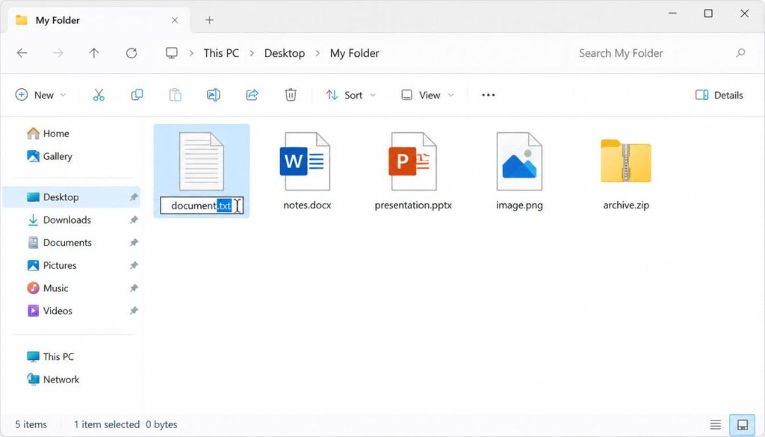Viewport: 765px width, 437px height.
Task: Click the Cut scissors icon
Action: [x=99, y=95]
